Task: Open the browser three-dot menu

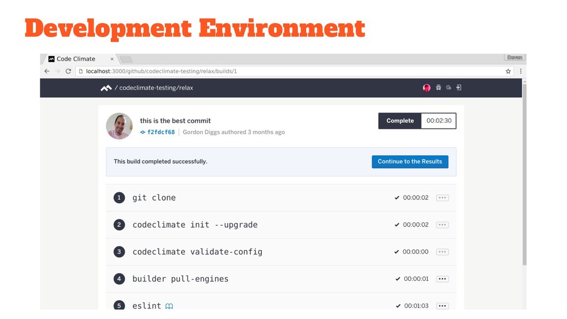Action: click(520, 71)
